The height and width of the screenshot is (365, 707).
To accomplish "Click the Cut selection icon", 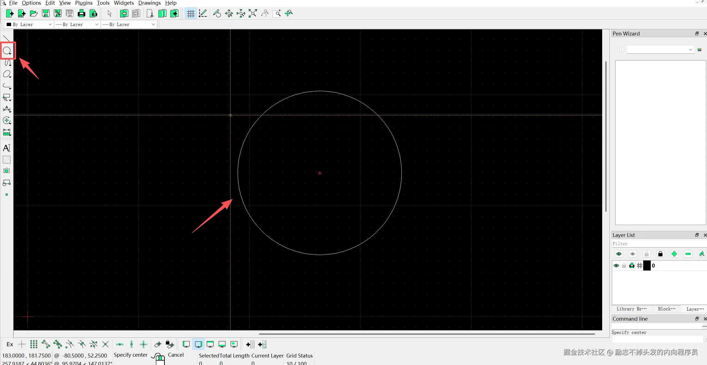I will pyautogui.click(x=150, y=13).
